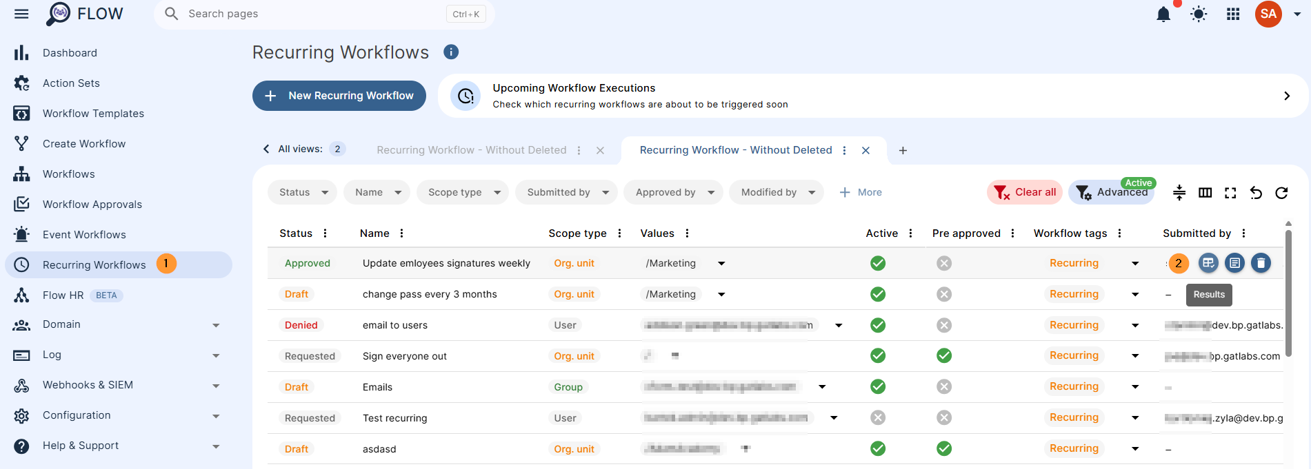Open Status column options menu
This screenshot has height=469, width=1311.
pyautogui.click(x=325, y=233)
